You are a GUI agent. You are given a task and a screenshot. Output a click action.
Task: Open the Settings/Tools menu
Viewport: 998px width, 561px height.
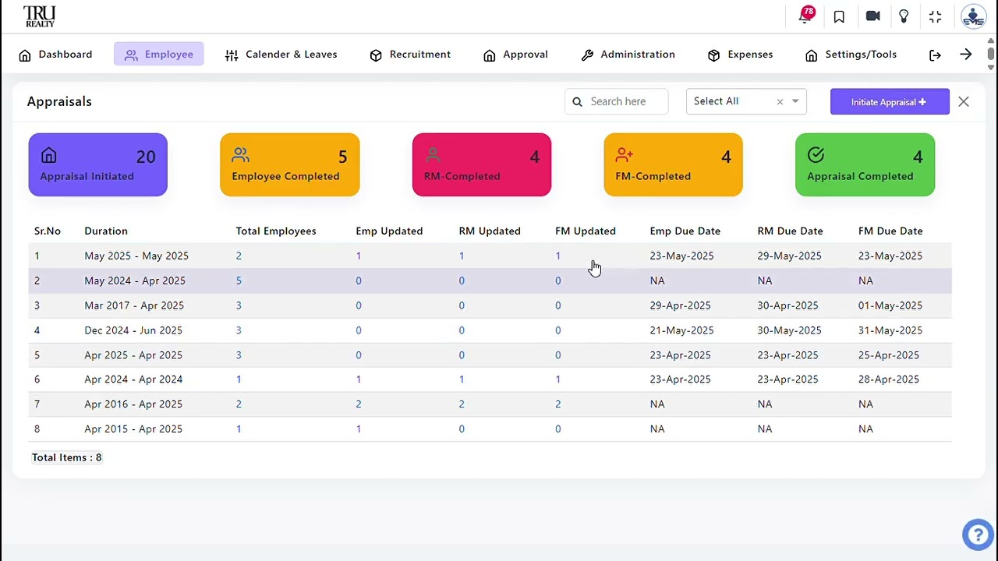pyautogui.click(x=851, y=55)
